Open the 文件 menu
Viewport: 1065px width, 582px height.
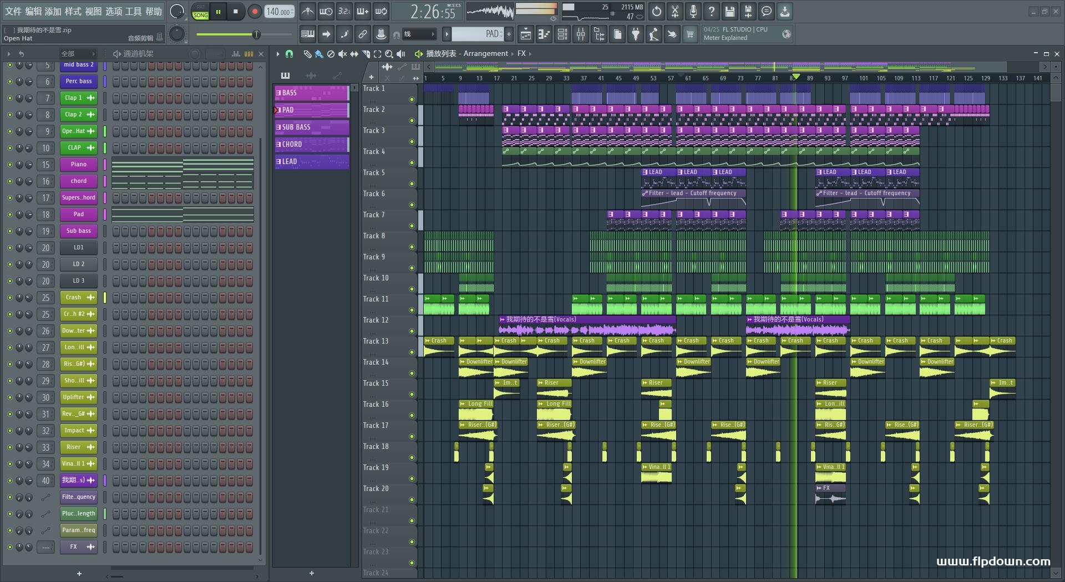pos(13,11)
